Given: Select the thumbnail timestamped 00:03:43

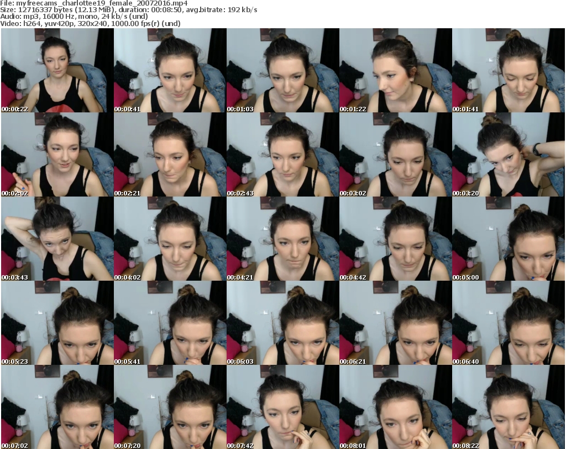Looking at the screenshot, I should 57,239.
